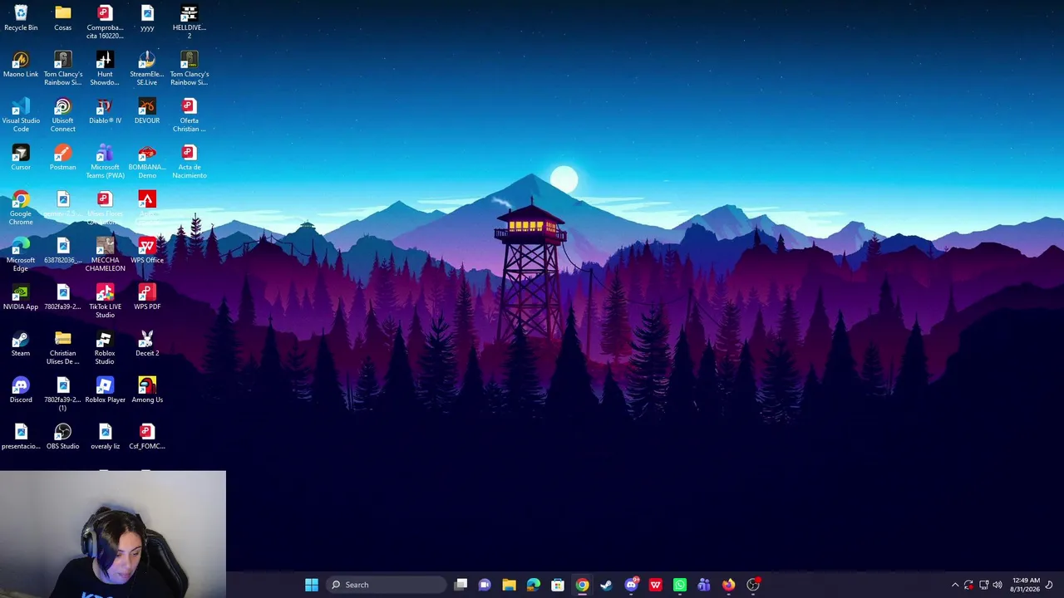Select the 7802fa39-2... (1) image file
The height and width of the screenshot is (598, 1064).
pyautogui.click(x=63, y=395)
